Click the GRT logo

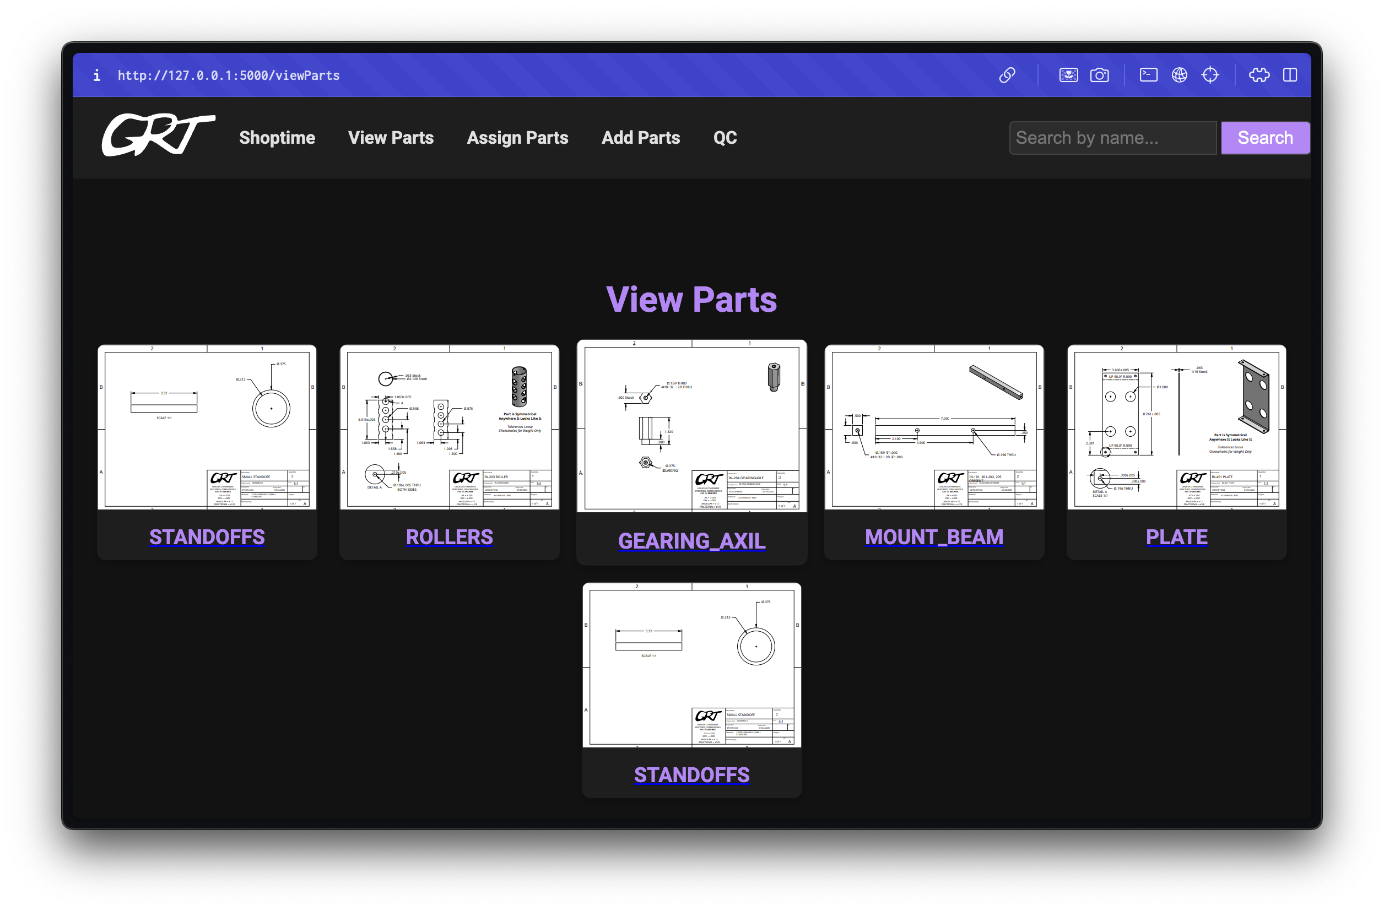pyautogui.click(x=158, y=135)
